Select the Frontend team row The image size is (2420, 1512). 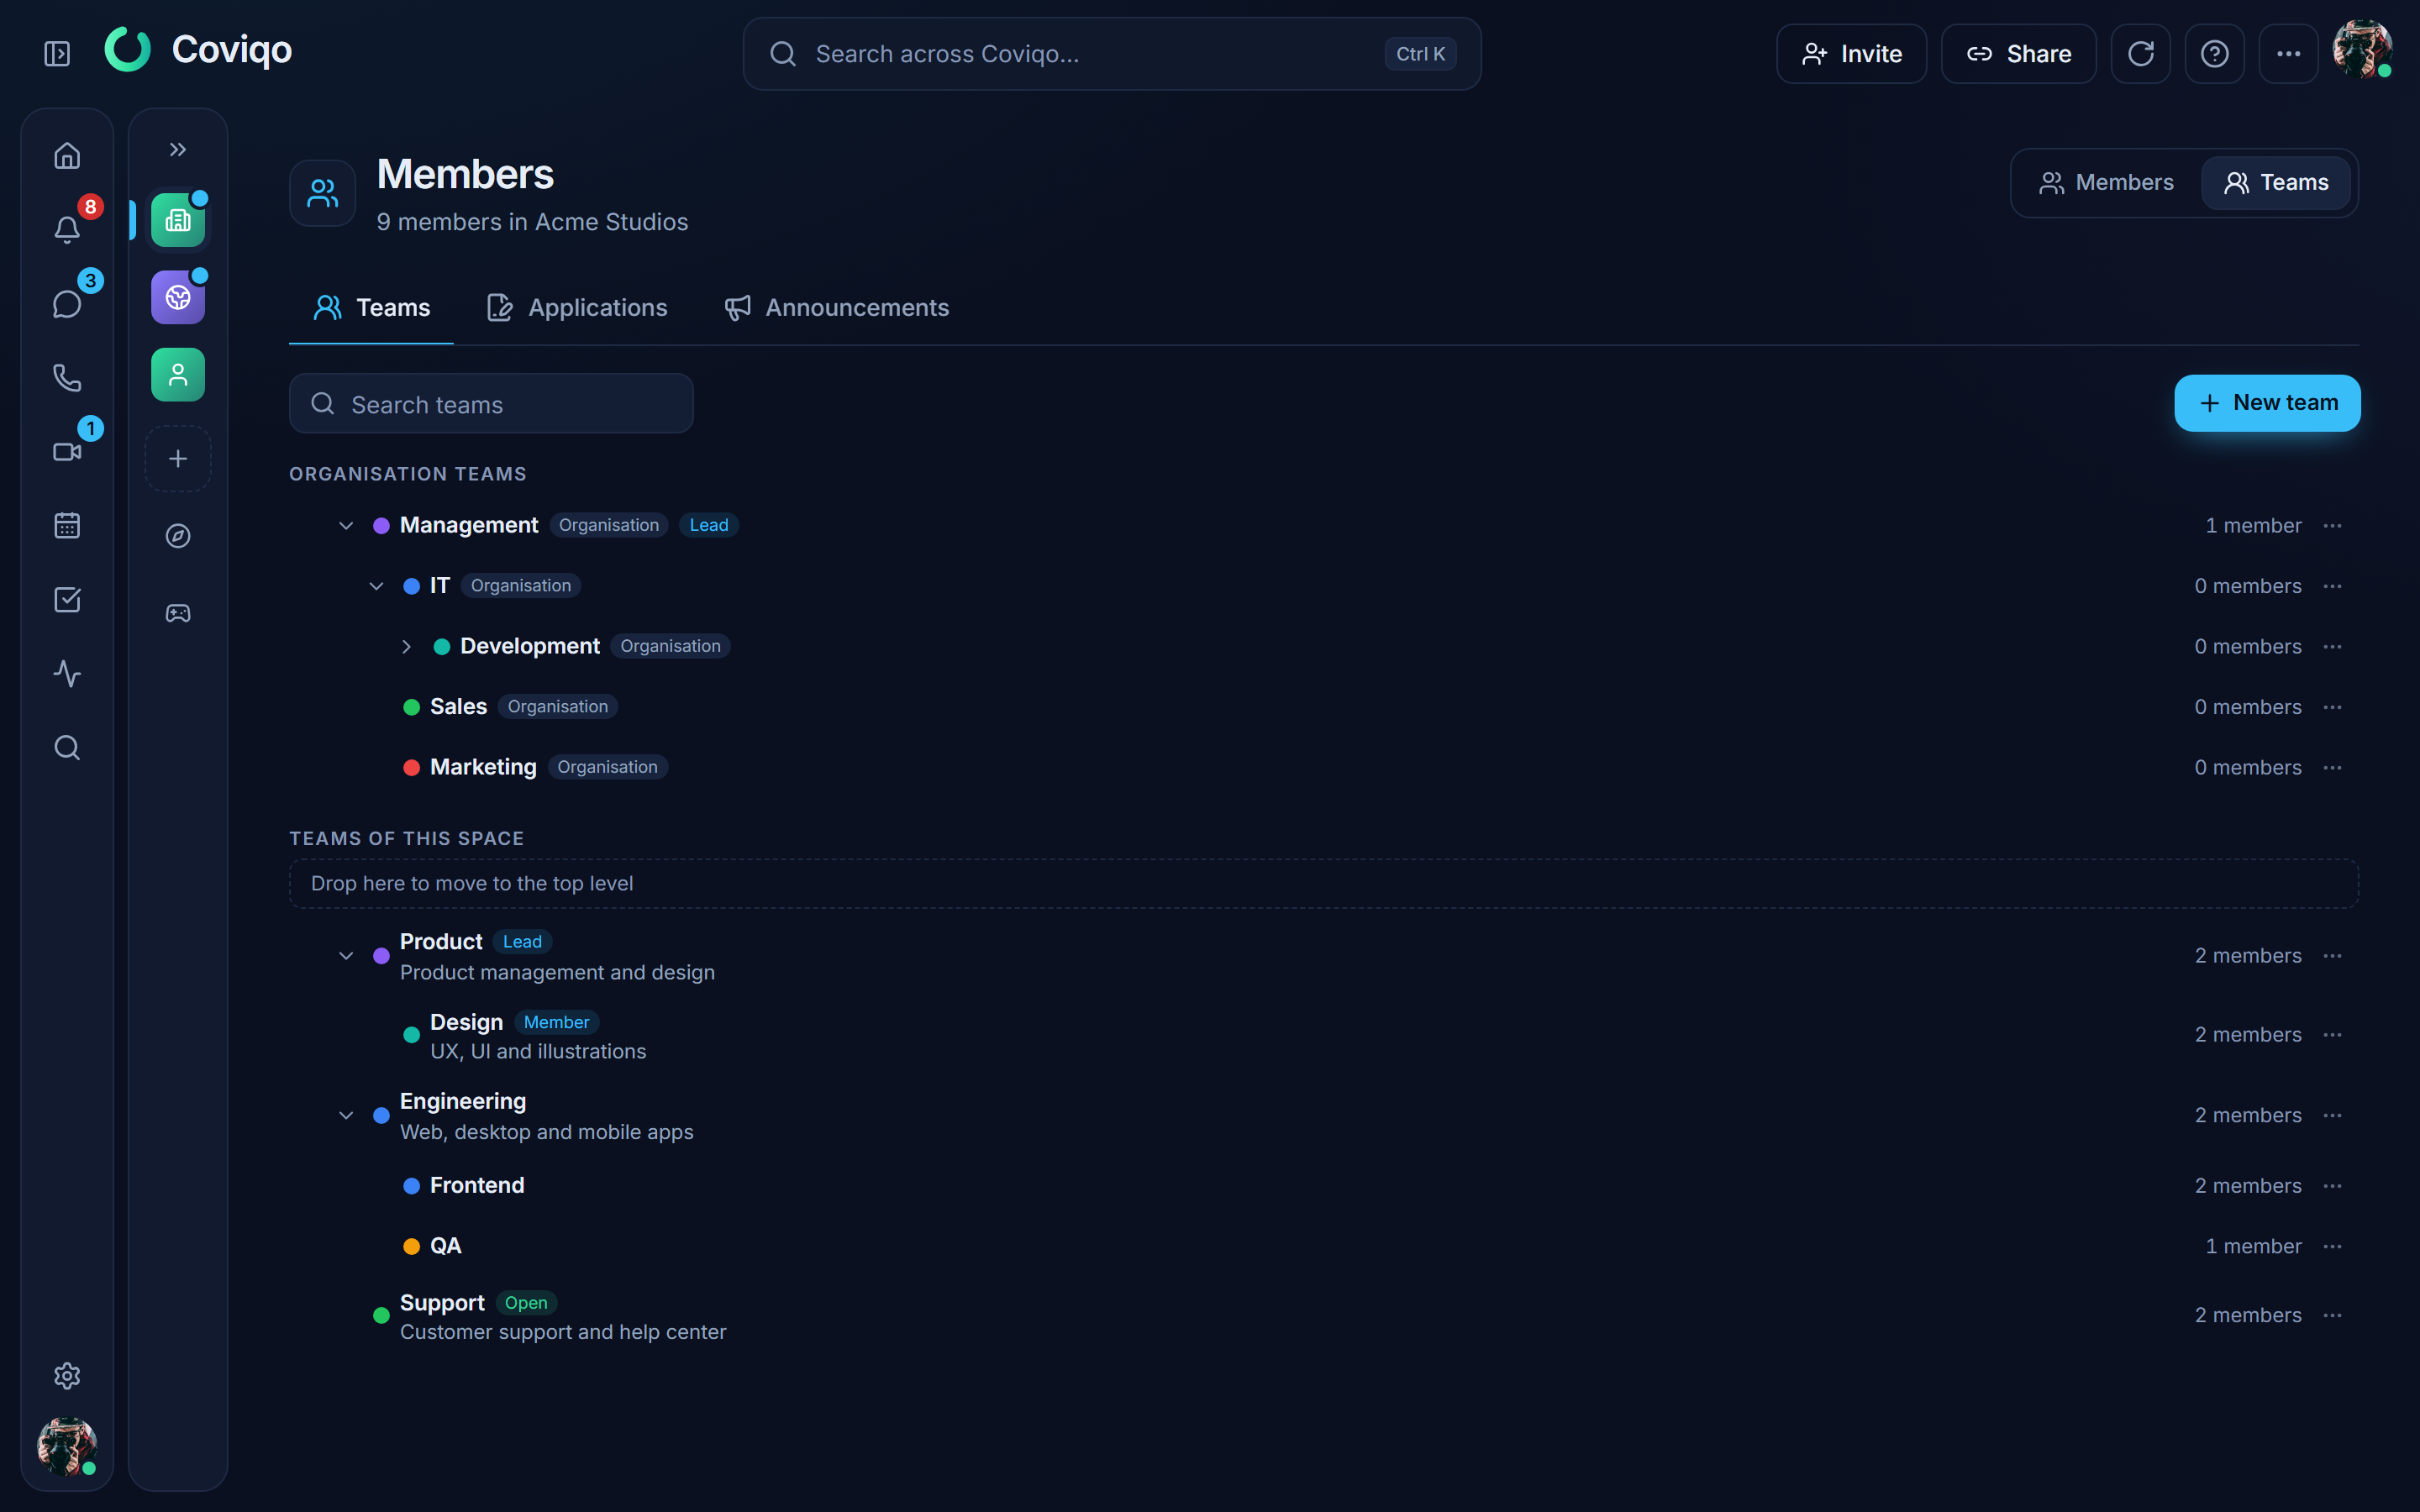click(1324, 1186)
